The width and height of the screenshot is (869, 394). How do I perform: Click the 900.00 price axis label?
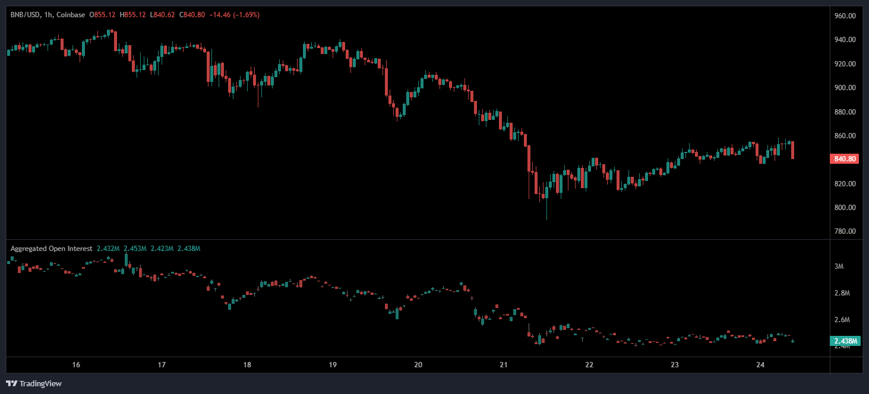click(x=845, y=88)
